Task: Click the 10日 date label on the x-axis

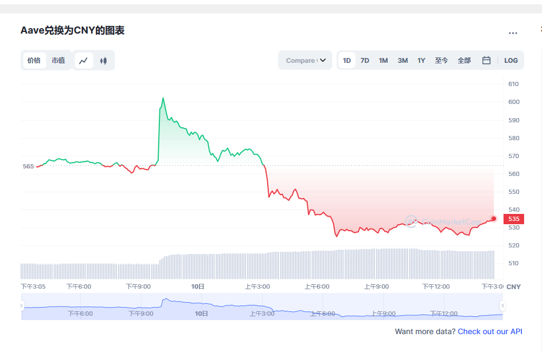Action: pos(198,286)
